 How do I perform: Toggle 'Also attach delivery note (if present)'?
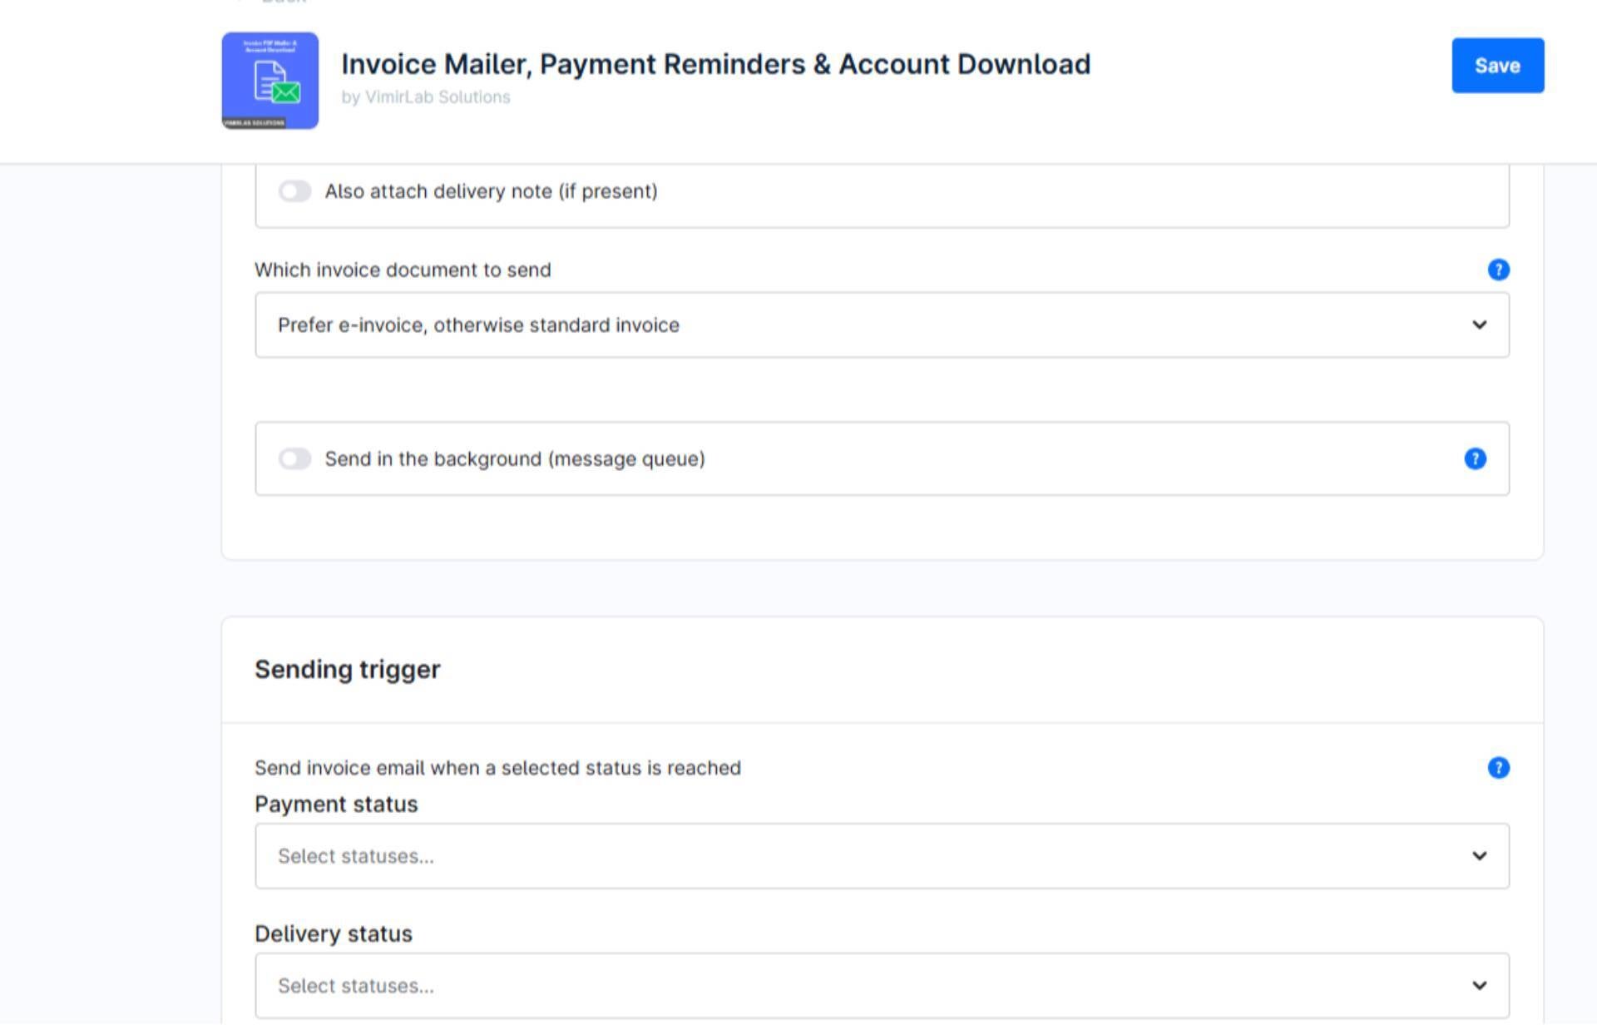294,191
